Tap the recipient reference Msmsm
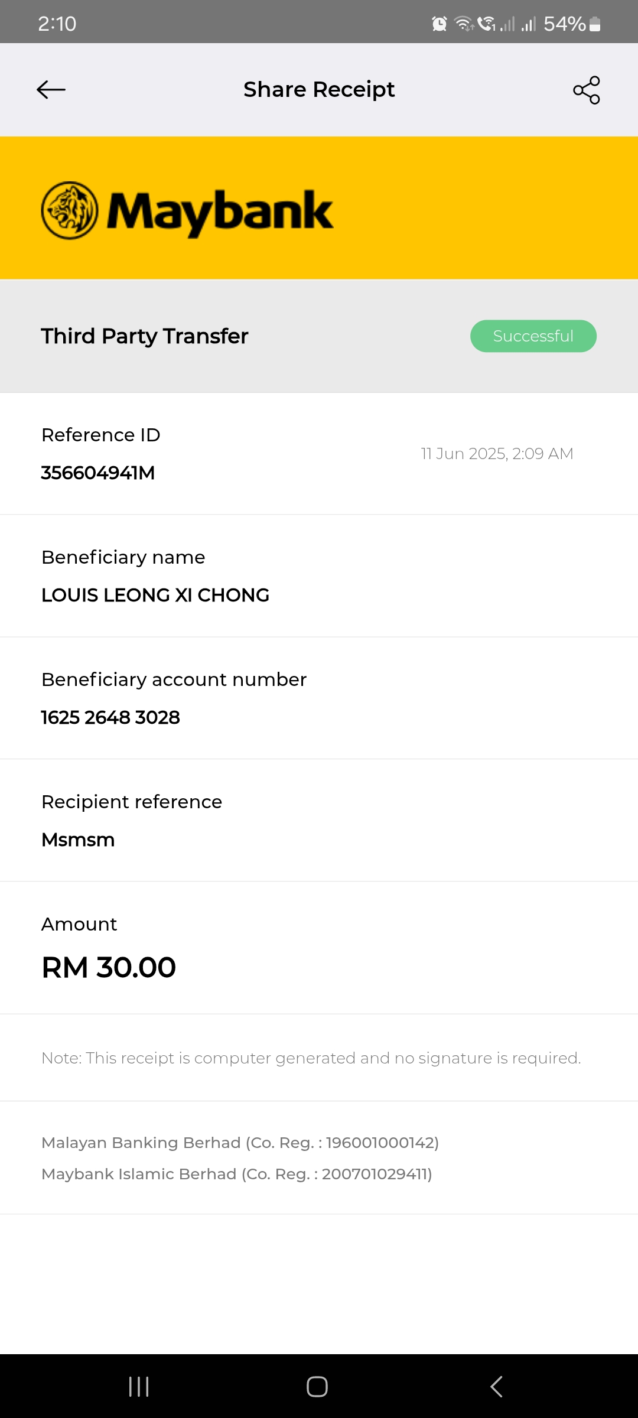The image size is (638, 1418). pyautogui.click(x=78, y=840)
